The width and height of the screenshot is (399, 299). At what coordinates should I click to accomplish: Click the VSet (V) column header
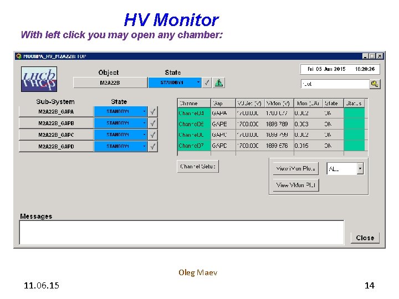point(250,103)
